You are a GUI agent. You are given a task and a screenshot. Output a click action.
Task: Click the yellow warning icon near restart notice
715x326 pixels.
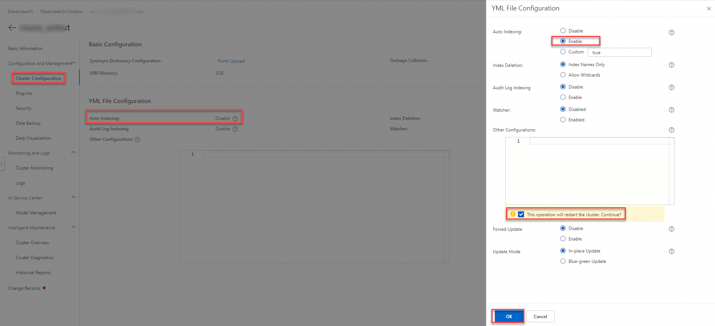coord(513,214)
